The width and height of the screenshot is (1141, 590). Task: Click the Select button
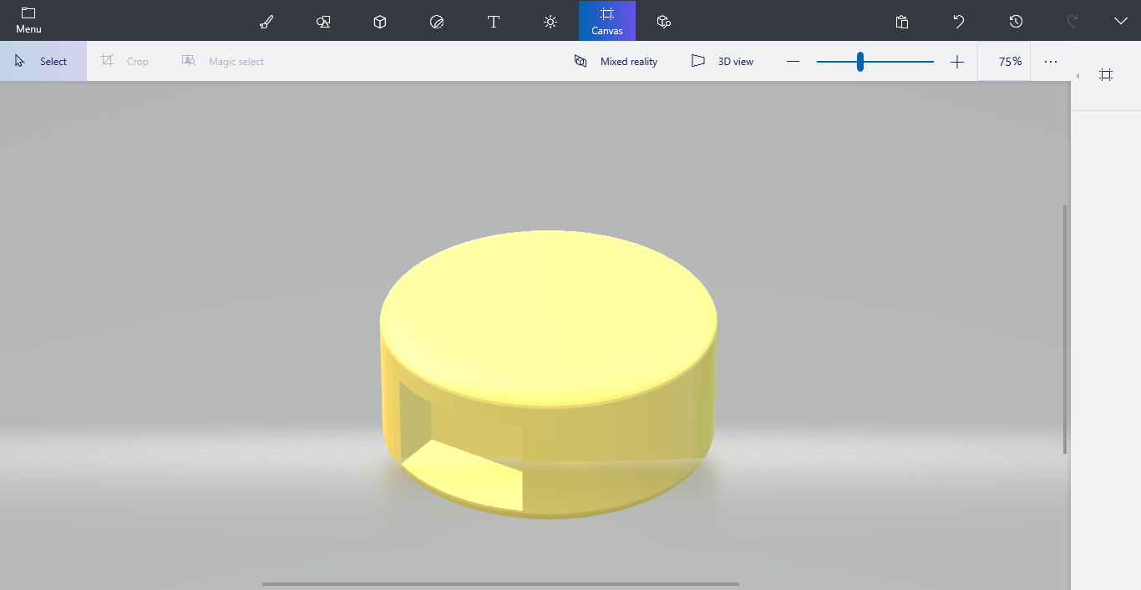click(x=43, y=61)
